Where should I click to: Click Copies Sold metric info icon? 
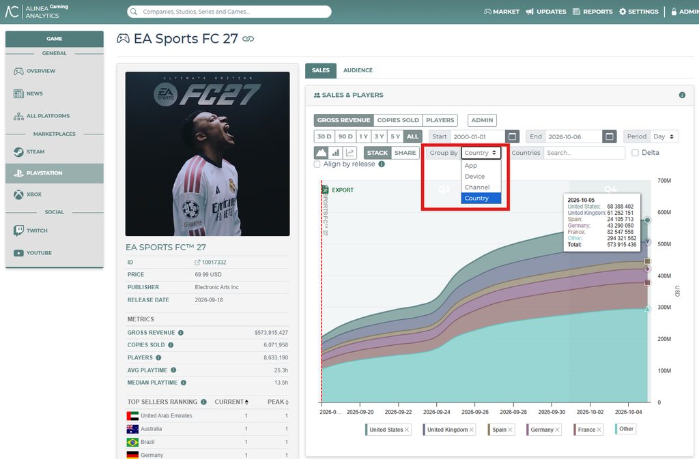click(x=171, y=345)
